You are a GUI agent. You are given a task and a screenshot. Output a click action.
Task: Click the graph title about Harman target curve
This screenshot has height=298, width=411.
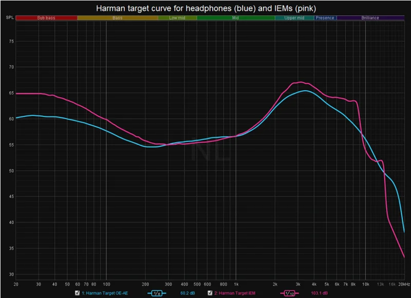pyautogui.click(x=206, y=8)
